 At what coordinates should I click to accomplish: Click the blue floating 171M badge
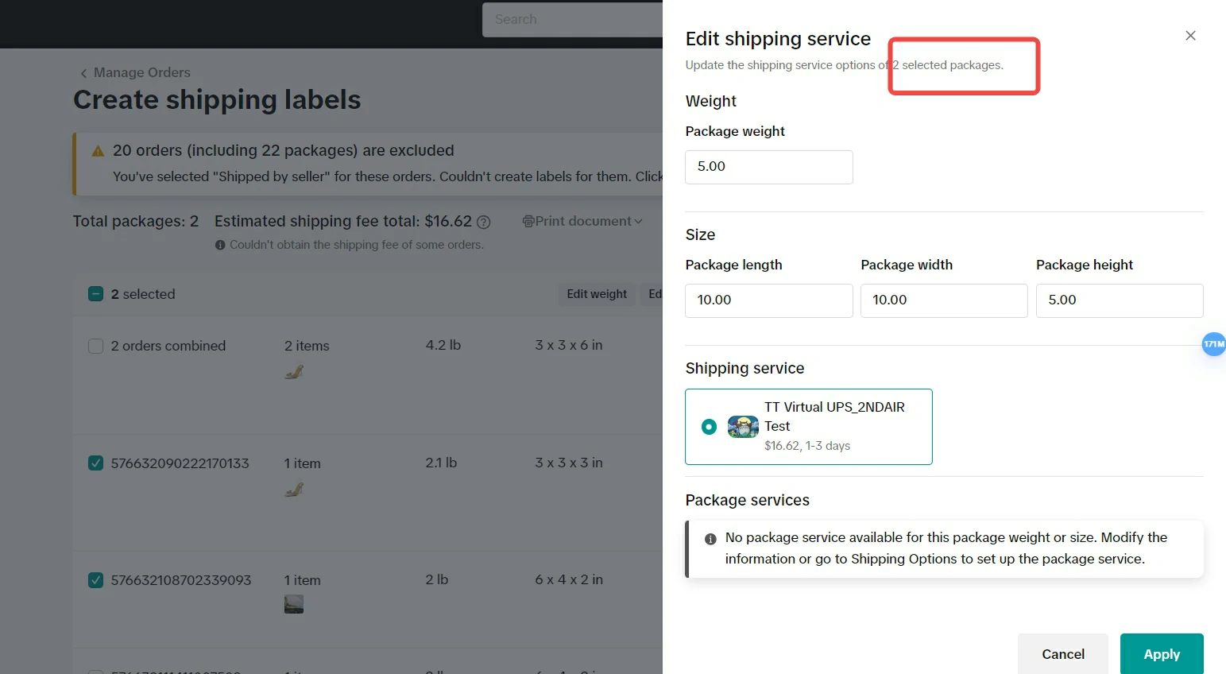pyautogui.click(x=1213, y=343)
